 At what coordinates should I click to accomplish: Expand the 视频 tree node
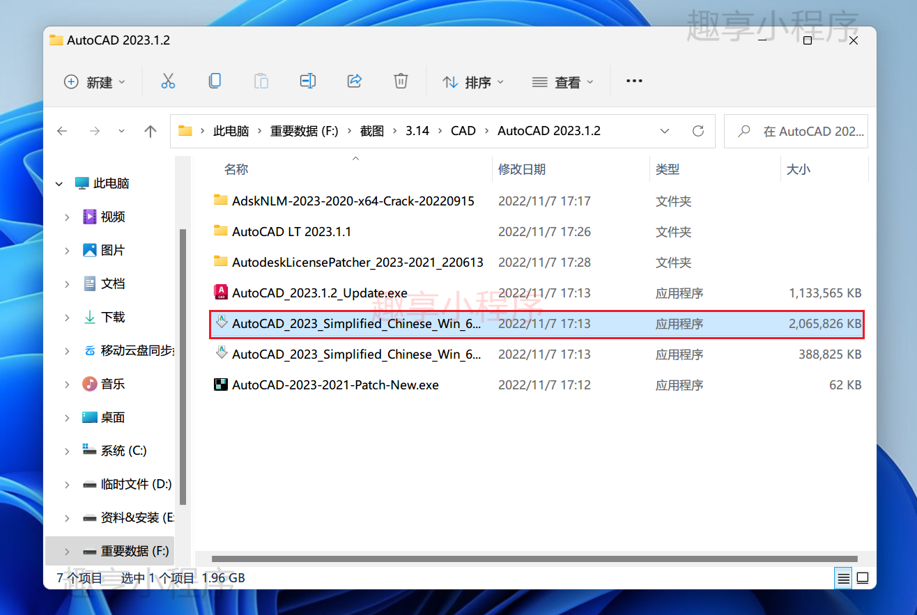(67, 217)
